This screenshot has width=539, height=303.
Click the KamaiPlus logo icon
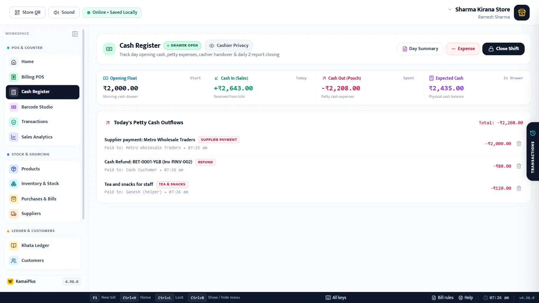pos(10,281)
